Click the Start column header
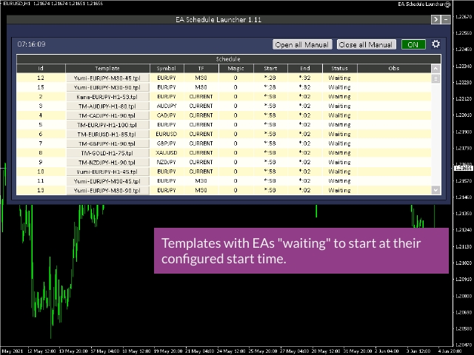Screen dimensions: 474x355 coord(270,69)
